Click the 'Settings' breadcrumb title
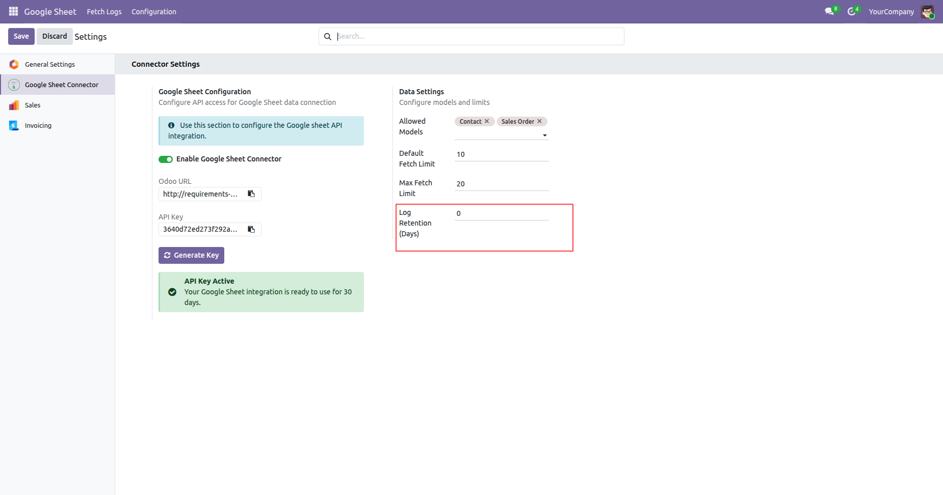The height and width of the screenshot is (495, 943). tap(91, 37)
